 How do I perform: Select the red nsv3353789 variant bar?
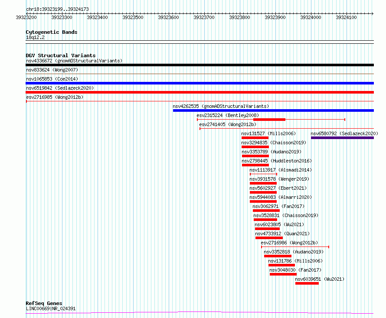pos(255,156)
